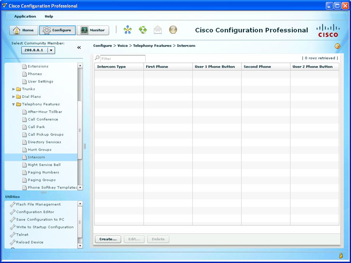The image size is (351, 263).
Task: Sort by User 2 Phone Button column
Action: click(x=314, y=66)
